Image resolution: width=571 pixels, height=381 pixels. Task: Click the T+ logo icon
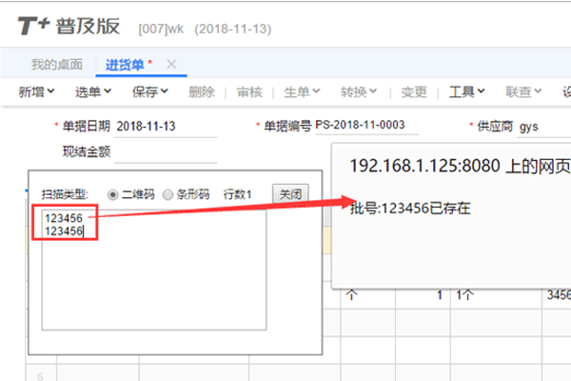click(x=34, y=25)
